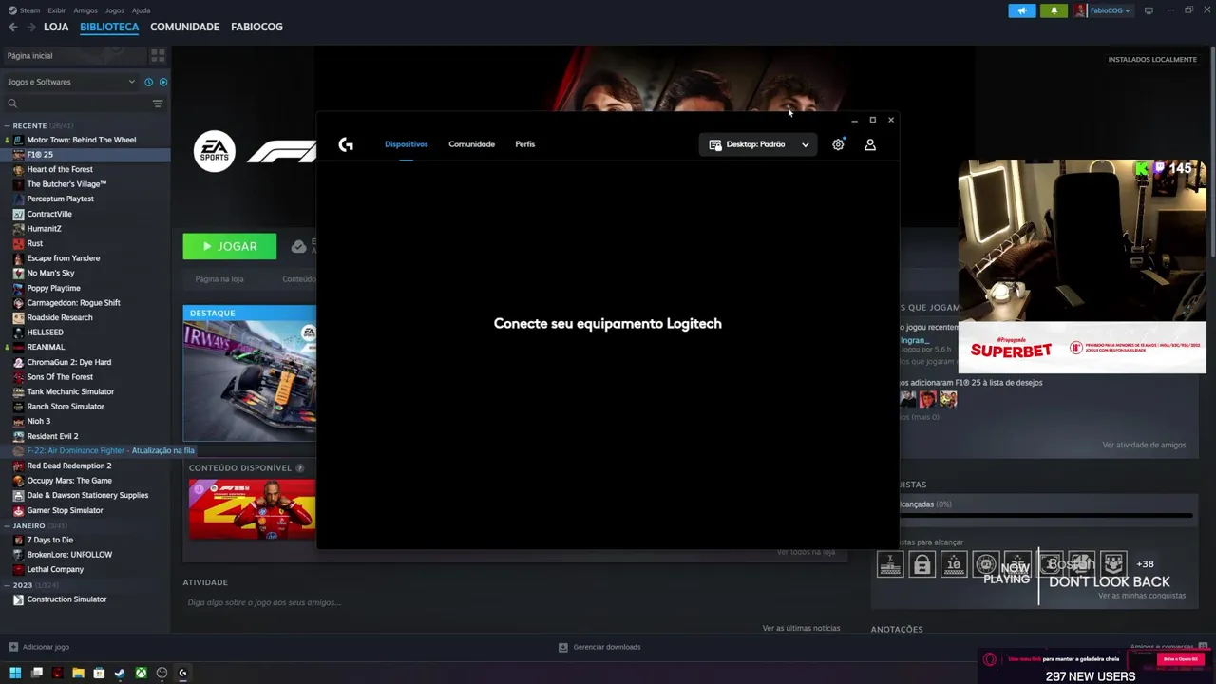Switch to the Perfis tab in G HUB
This screenshot has width=1216, height=684.
pyautogui.click(x=525, y=144)
